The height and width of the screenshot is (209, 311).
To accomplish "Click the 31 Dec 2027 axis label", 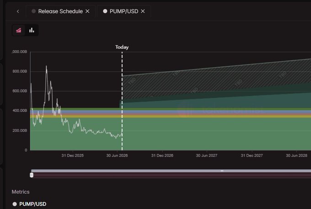I will 252,156.
